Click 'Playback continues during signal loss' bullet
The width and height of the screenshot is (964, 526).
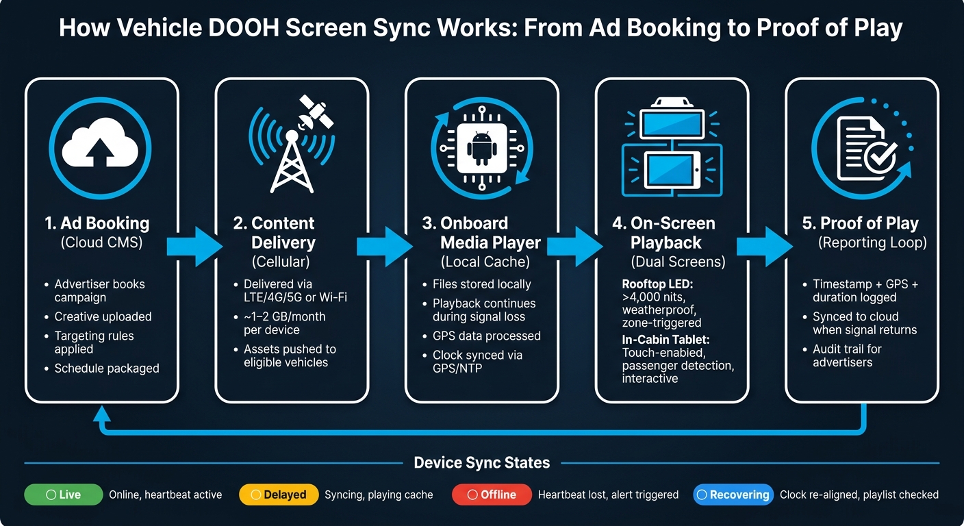(x=485, y=310)
